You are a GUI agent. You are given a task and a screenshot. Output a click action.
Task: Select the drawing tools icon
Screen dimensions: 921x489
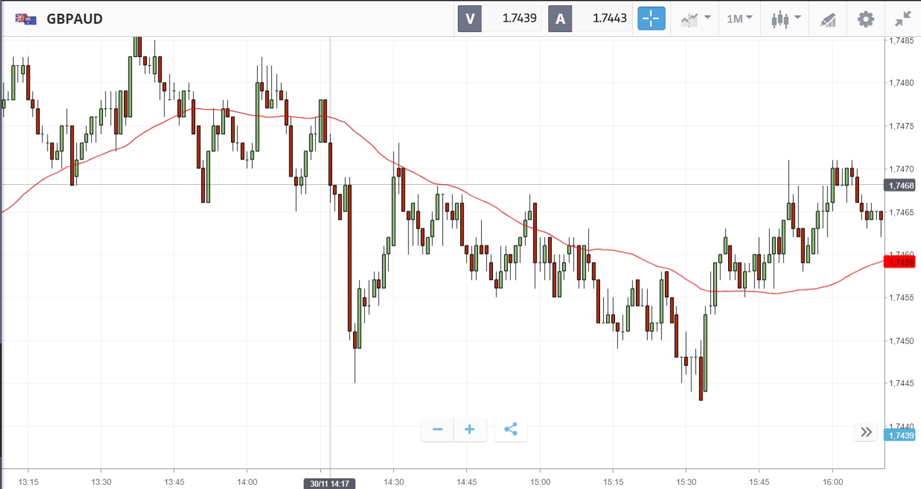[x=828, y=20]
